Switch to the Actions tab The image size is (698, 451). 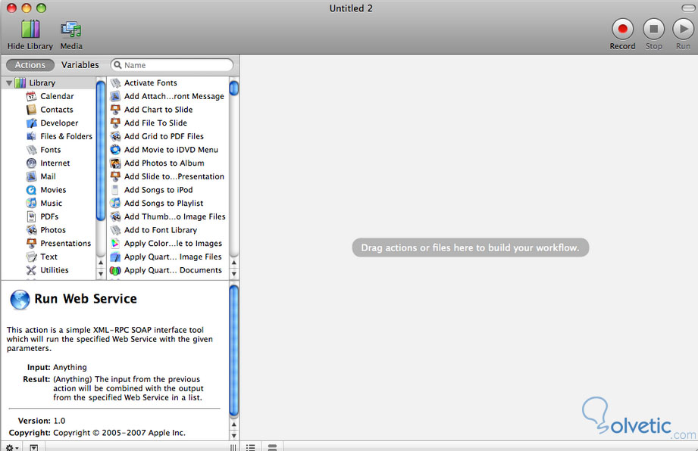30,65
